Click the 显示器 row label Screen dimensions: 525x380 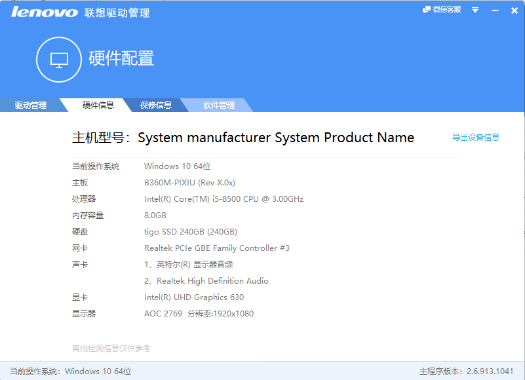(84, 314)
